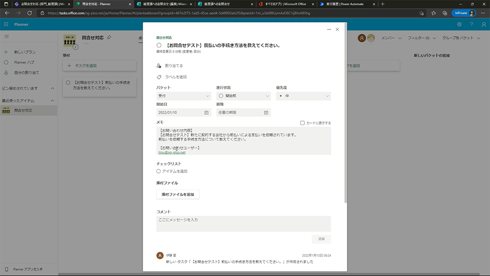Close the task details dialog

pos(337,29)
